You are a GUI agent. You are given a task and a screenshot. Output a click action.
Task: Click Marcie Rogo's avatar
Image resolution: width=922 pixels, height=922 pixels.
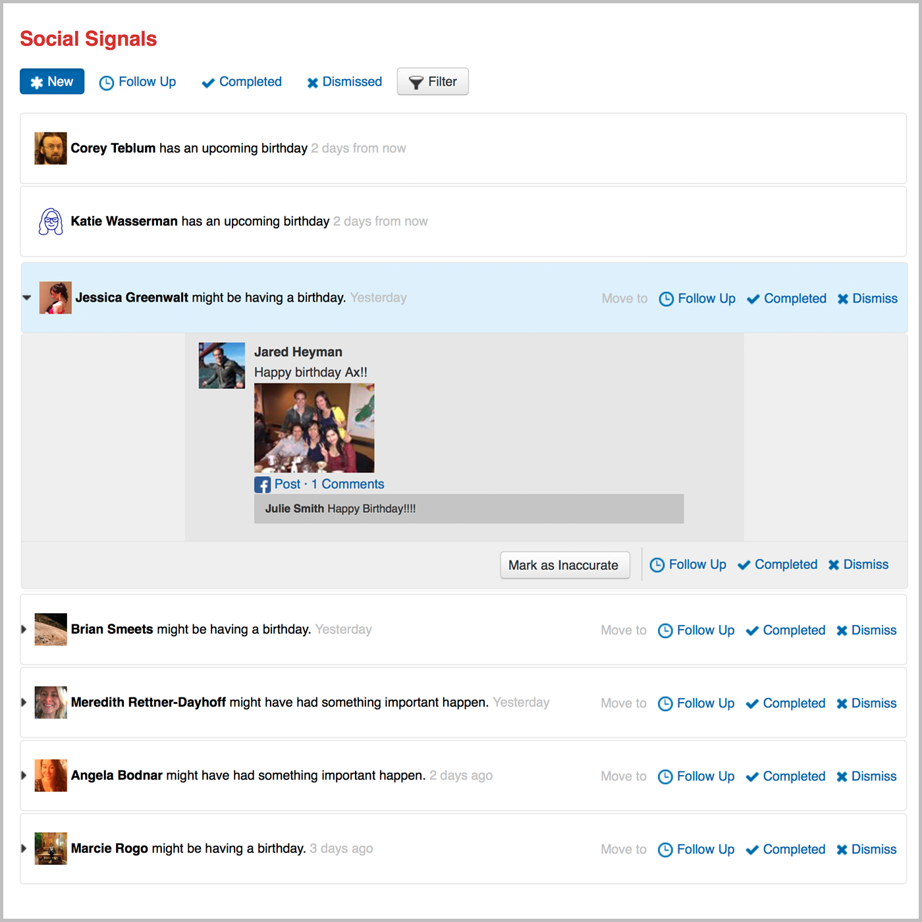[x=51, y=848]
